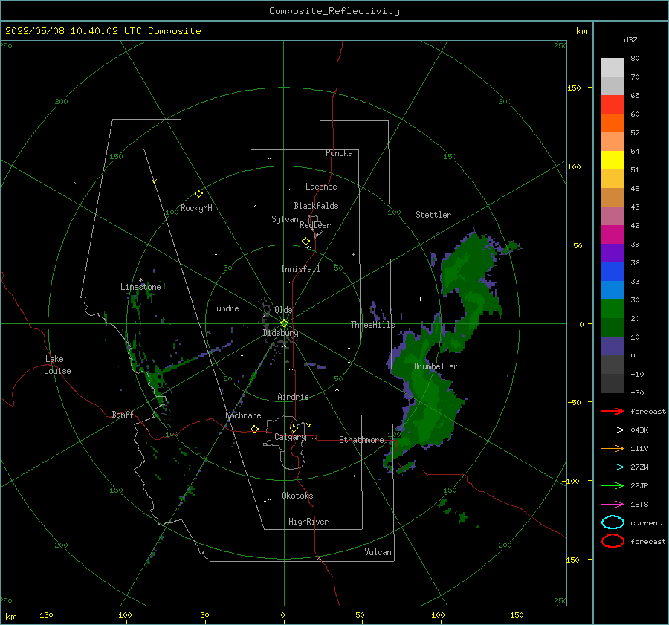The width and height of the screenshot is (669, 625).
Task: Click the orange 111V arrow icon
Action: [x=613, y=448]
